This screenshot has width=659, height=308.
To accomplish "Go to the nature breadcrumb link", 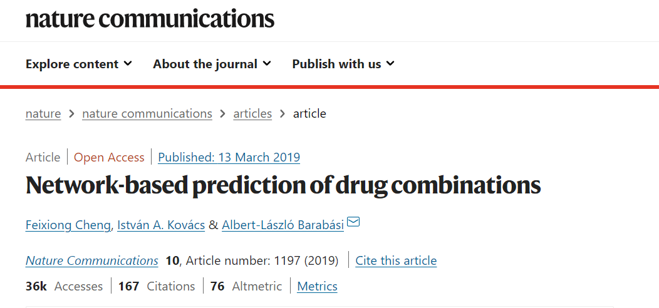I will tap(43, 113).
